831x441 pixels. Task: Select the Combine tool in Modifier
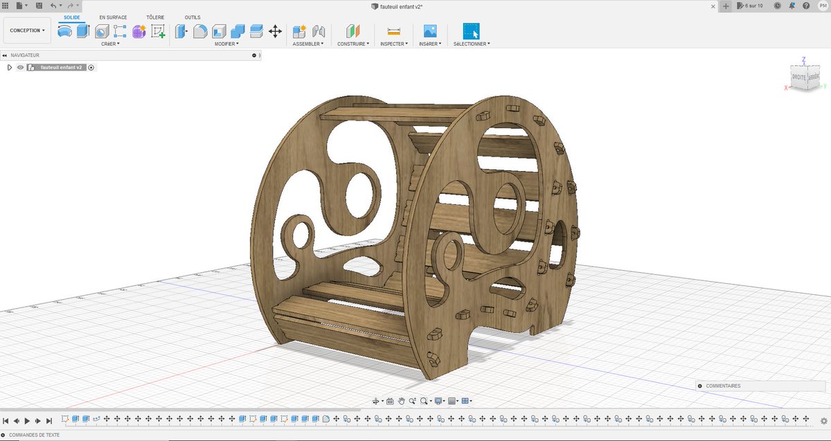tap(238, 31)
